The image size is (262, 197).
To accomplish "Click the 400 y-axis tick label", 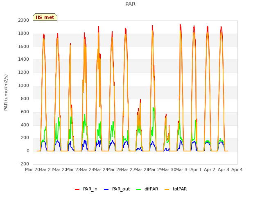I will [x=25, y=125].
